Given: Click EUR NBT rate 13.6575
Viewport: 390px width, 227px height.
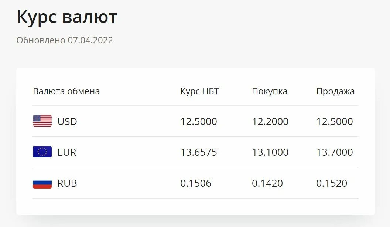Looking at the screenshot, I should 198,152.
